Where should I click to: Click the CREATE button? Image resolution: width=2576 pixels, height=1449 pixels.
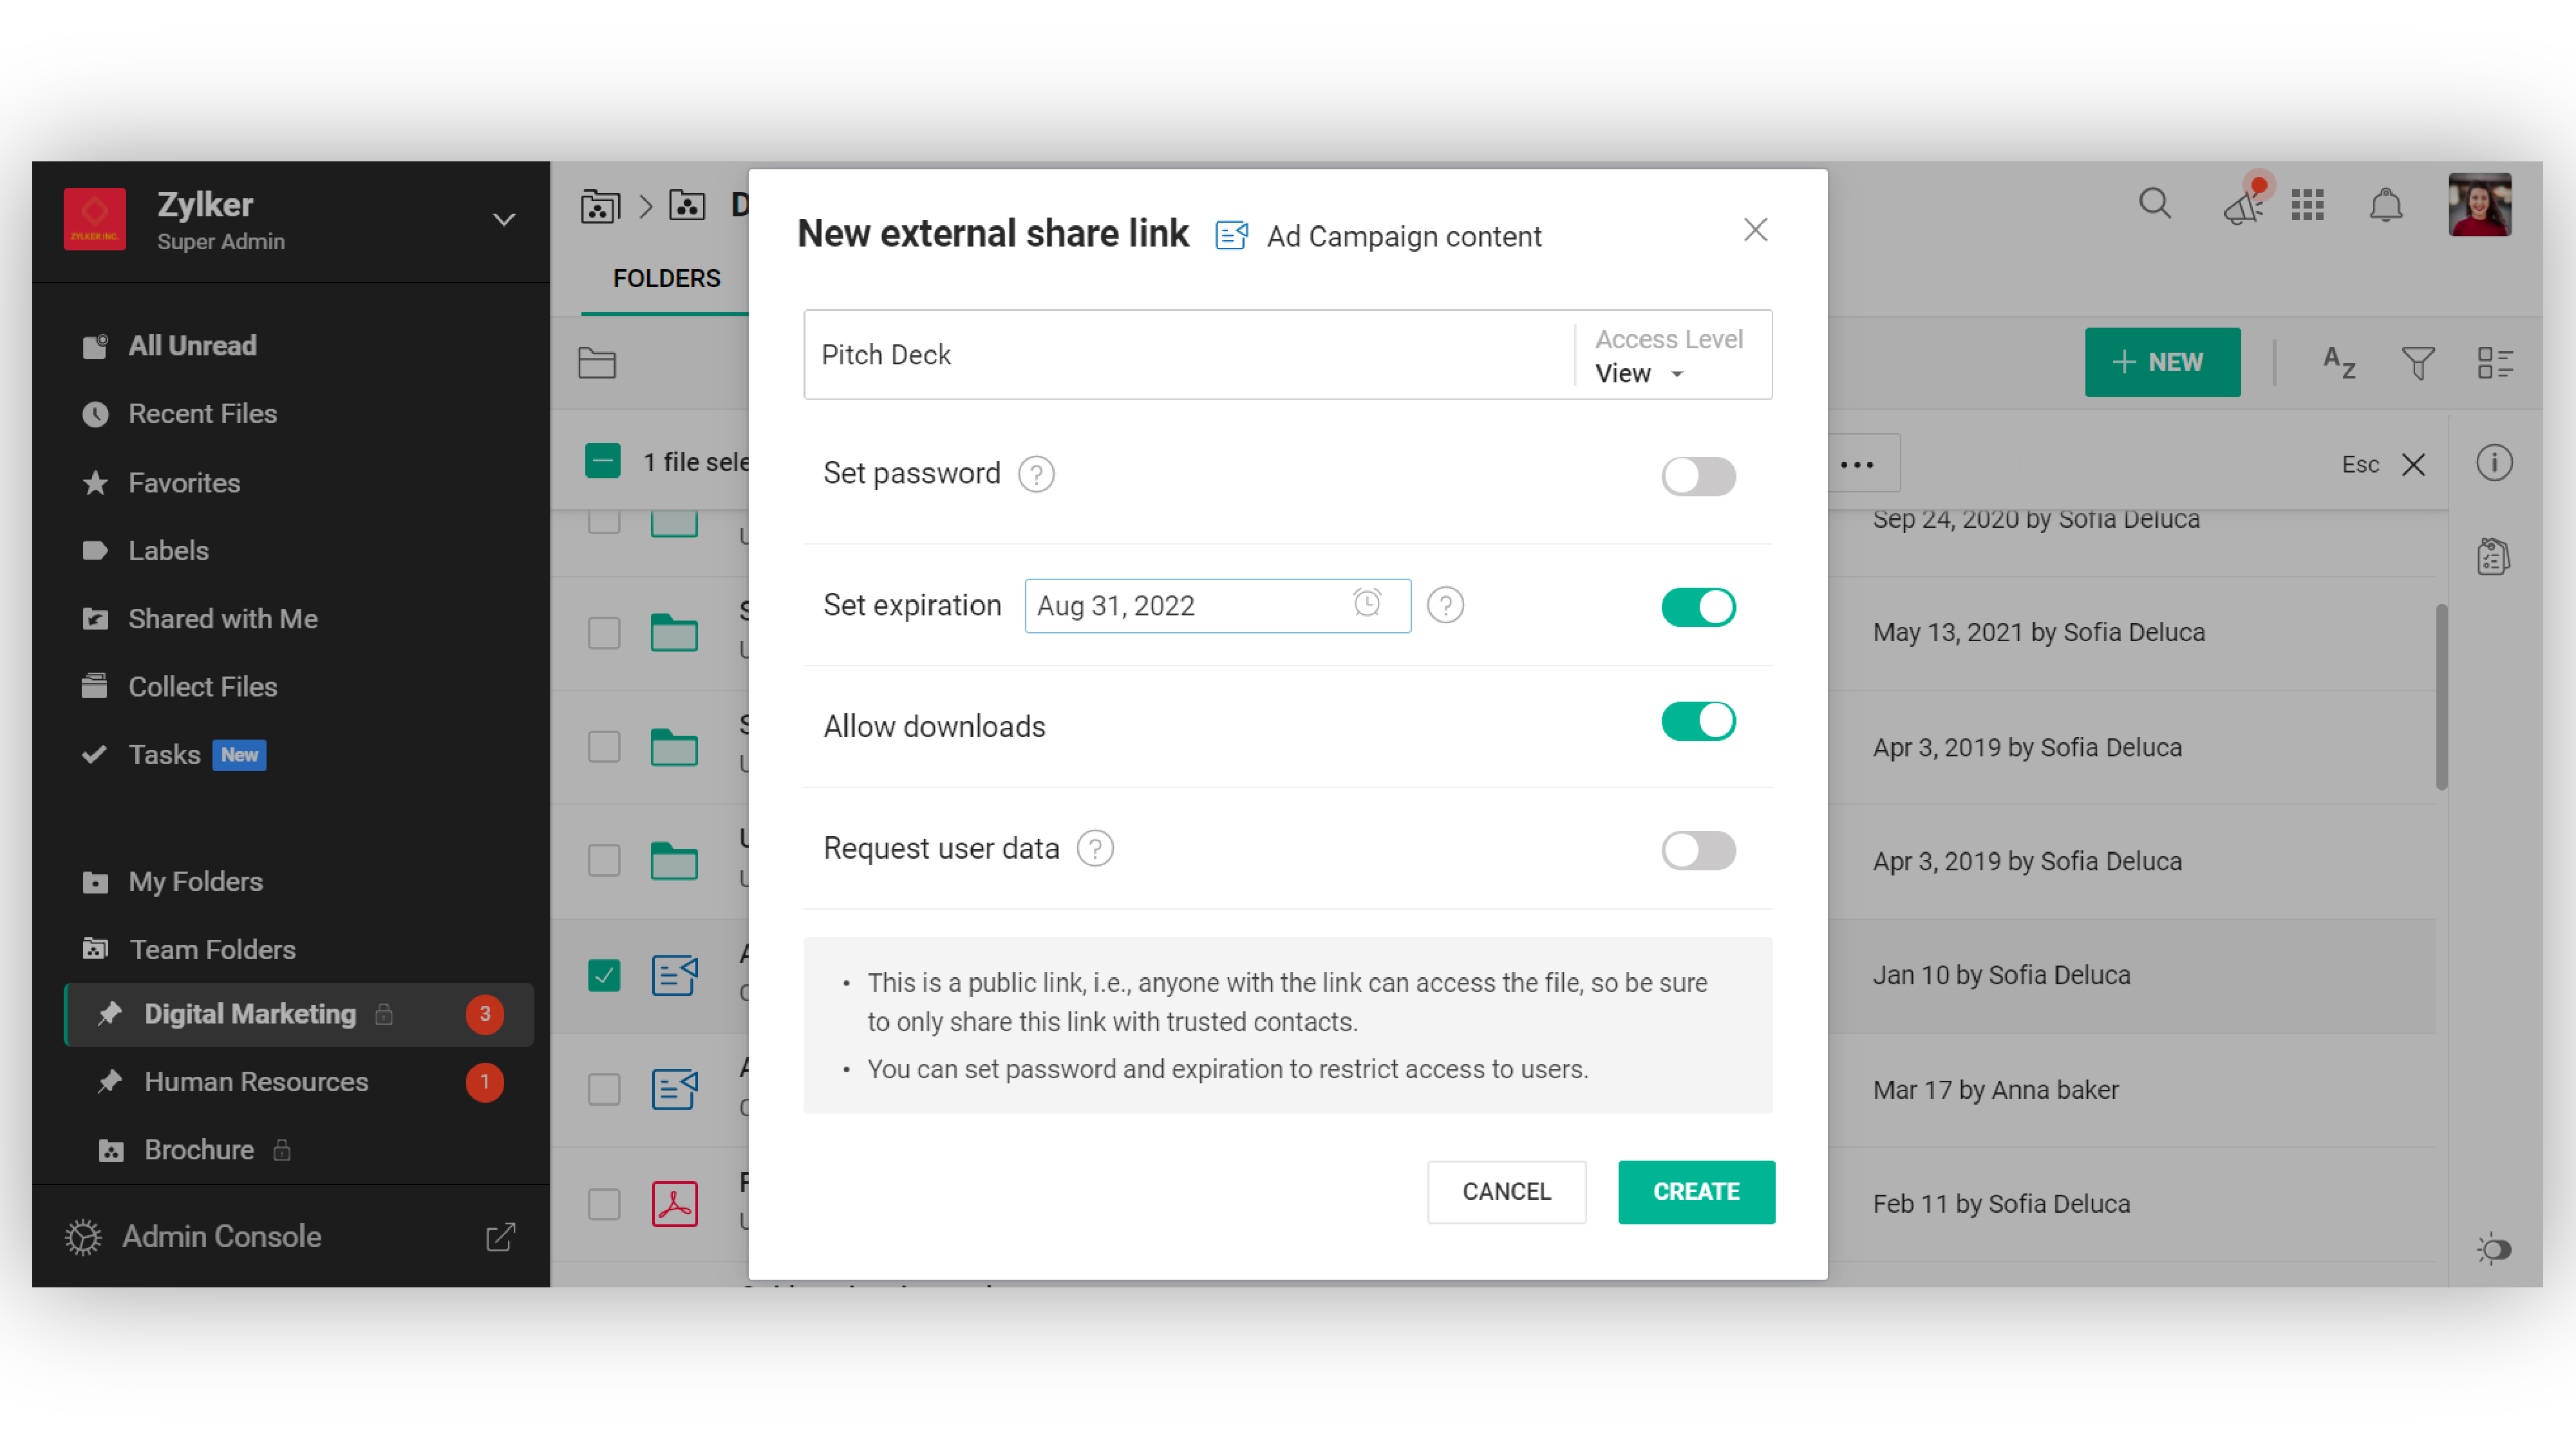1696,1191
